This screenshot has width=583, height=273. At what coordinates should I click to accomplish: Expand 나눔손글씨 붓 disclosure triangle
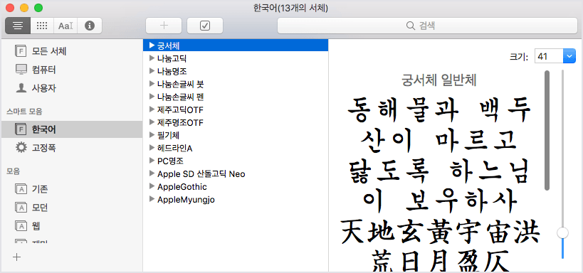(152, 84)
